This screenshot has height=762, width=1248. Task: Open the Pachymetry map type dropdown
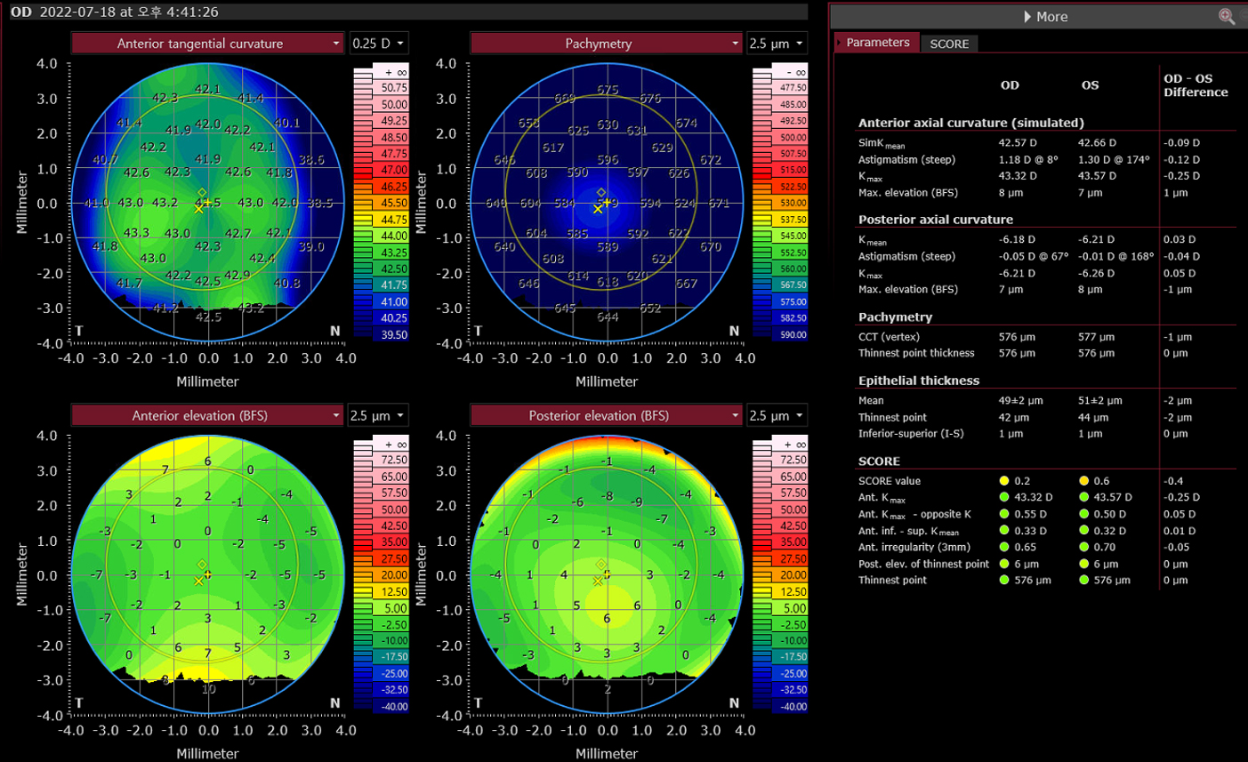coord(607,43)
